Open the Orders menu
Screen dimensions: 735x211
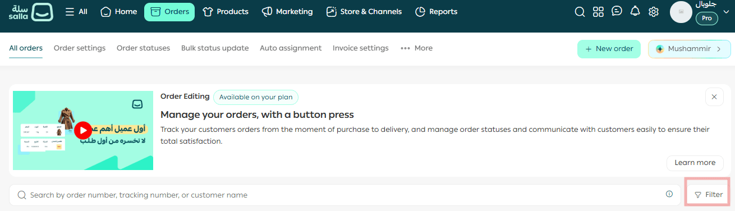(169, 12)
